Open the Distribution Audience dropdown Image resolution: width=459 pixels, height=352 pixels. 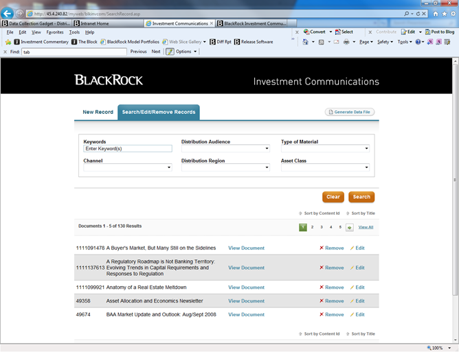tap(225, 148)
